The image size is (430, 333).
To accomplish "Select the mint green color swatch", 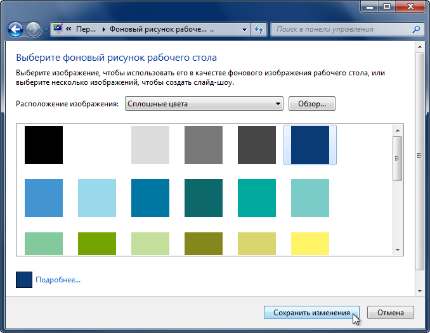I will click(44, 244).
